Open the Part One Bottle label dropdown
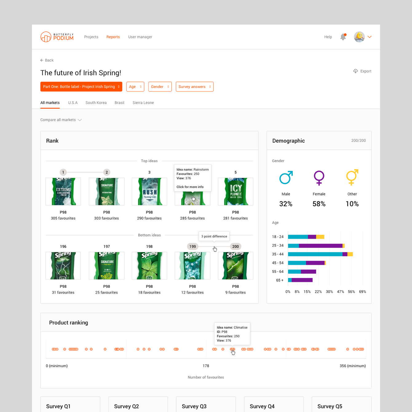412x412 pixels. [x=81, y=87]
